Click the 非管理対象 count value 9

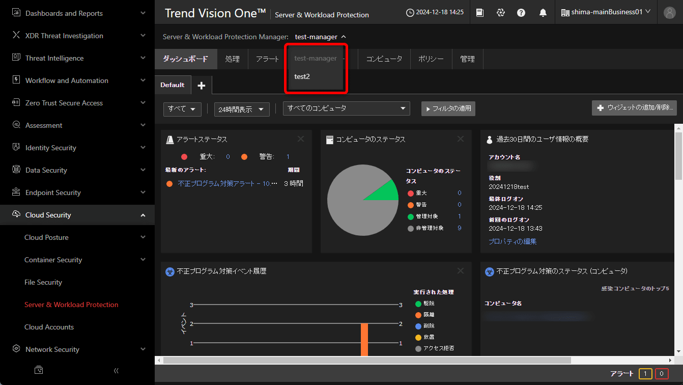coord(460,228)
